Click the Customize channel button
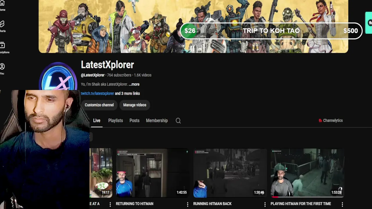 [x=99, y=105]
